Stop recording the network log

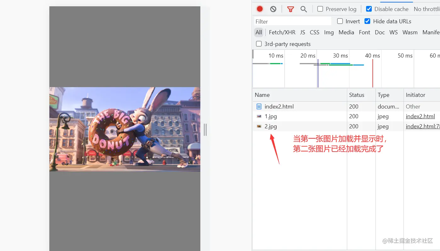pyautogui.click(x=259, y=9)
